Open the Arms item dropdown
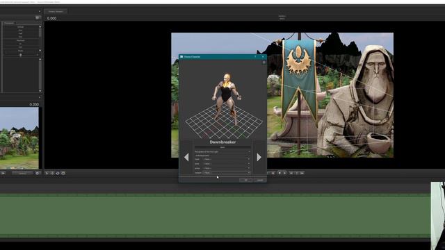This screenshot has width=445, height=250. click(227, 164)
